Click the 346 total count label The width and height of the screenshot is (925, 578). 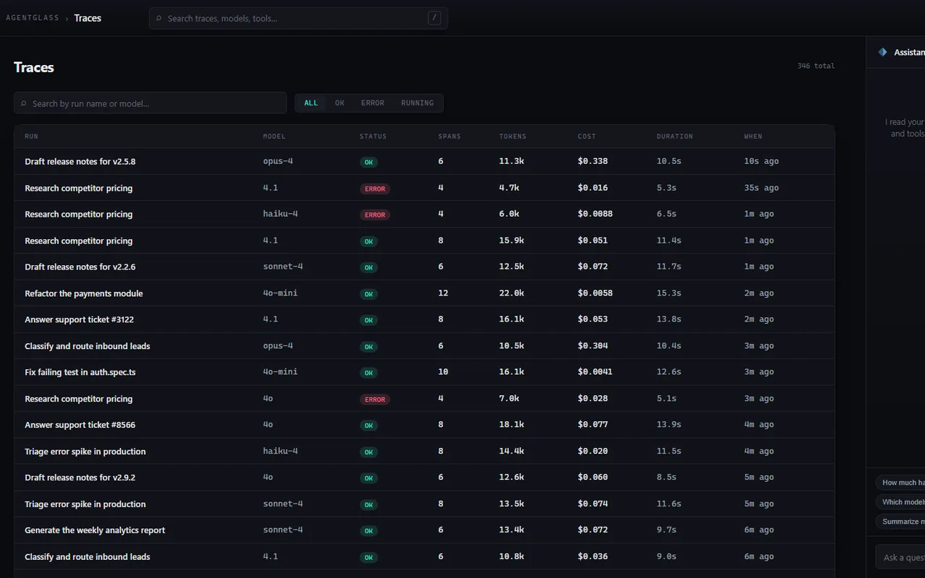816,66
